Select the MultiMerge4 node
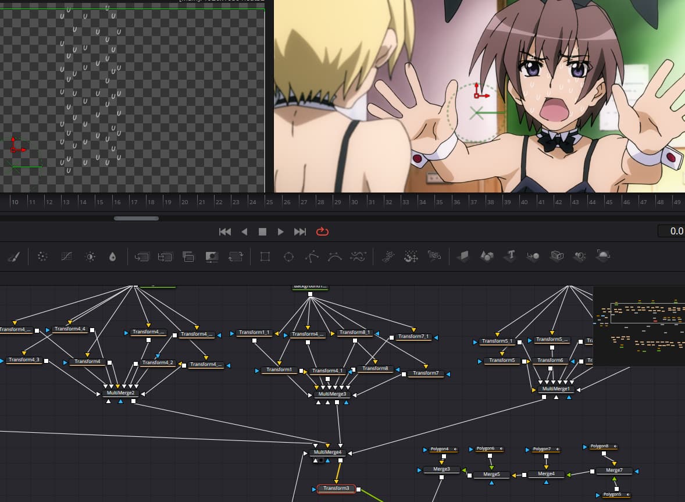 pyautogui.click(x=327, y=453)
